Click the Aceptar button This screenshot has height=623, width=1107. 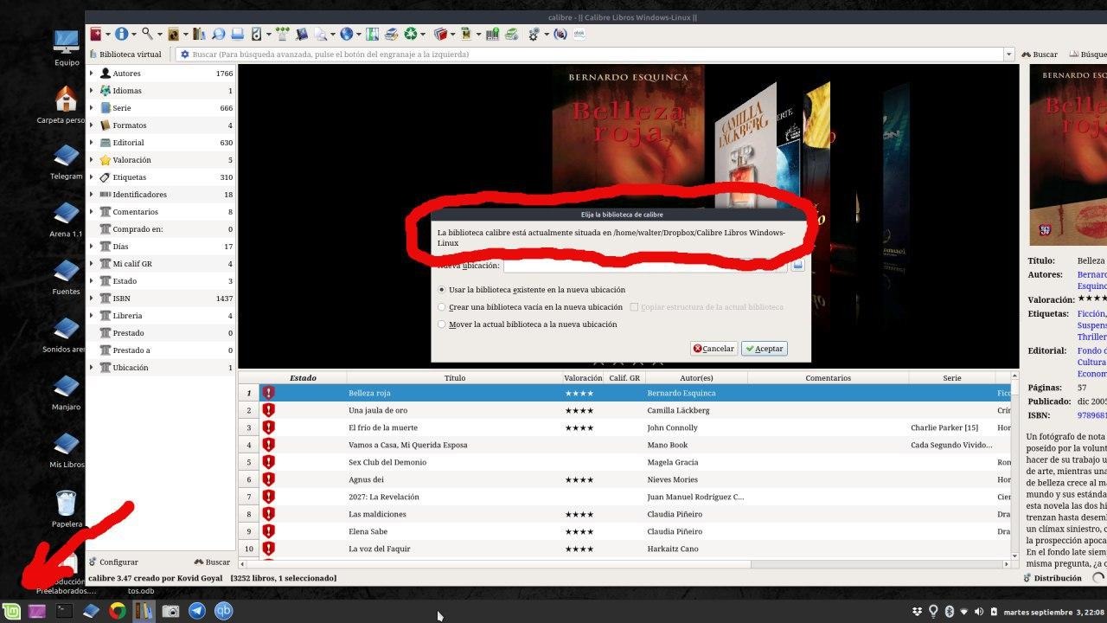[x=765, y=349]
